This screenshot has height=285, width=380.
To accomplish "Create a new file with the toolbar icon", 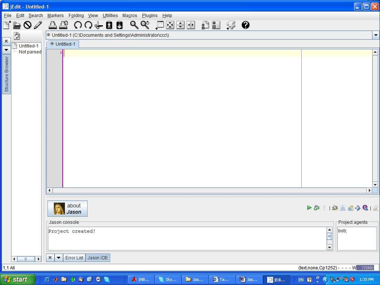I will point(7,25).
